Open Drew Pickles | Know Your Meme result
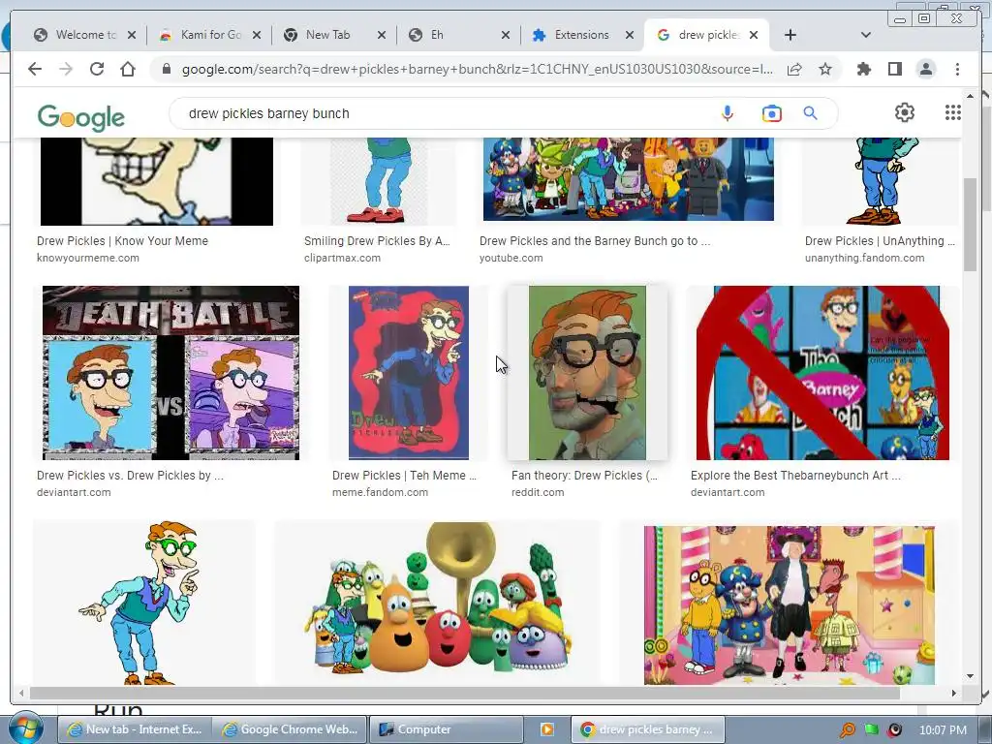This screenshot has width=992, height=744. point(122,241)
